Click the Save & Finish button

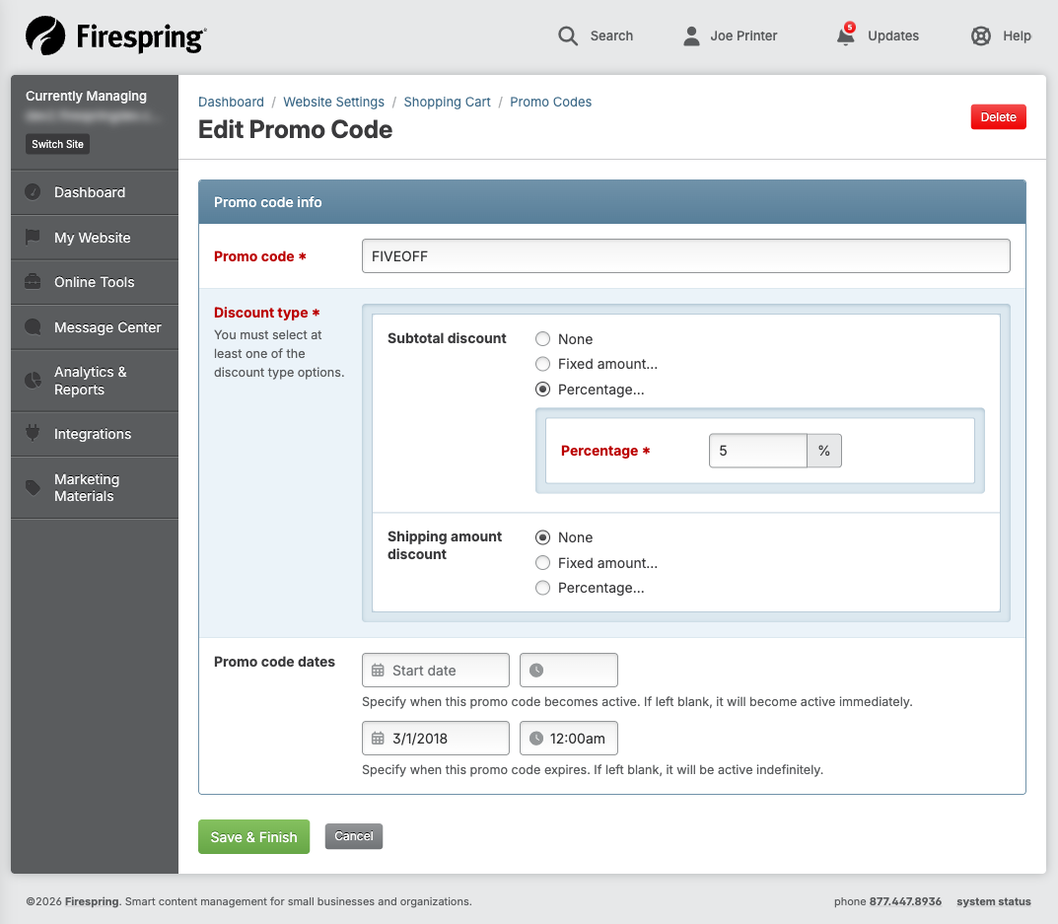253,837
